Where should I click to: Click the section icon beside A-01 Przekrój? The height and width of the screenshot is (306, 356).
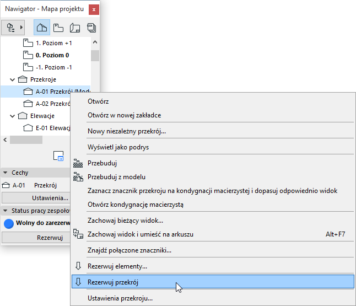(x=28, y=92)
